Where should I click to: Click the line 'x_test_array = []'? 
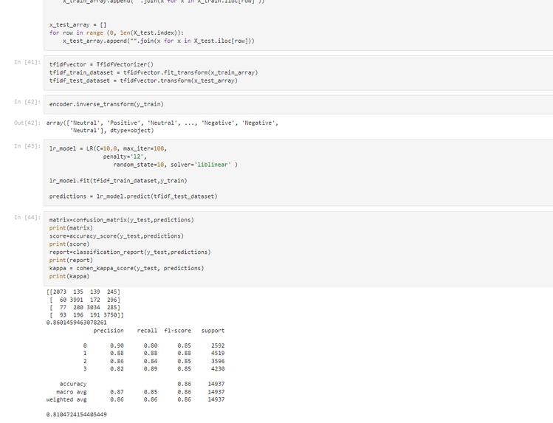(78, 25)
